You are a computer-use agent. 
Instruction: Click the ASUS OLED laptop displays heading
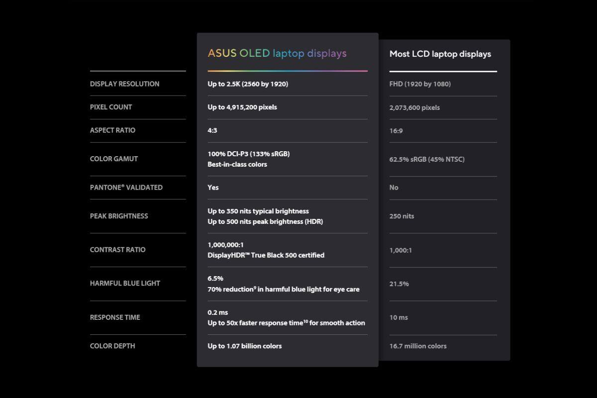(x=277, y=53)
